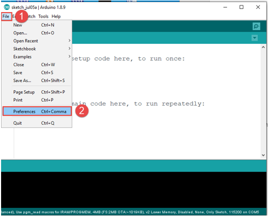Select Preferences from the File menu
Screen dimensions: 268x216
(37, 112)
